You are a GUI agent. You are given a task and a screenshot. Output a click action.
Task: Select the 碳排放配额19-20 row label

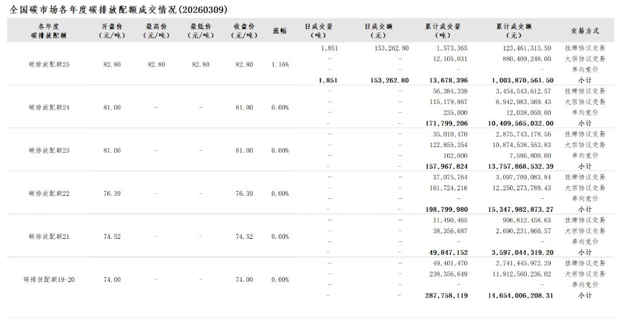(49, 280)
